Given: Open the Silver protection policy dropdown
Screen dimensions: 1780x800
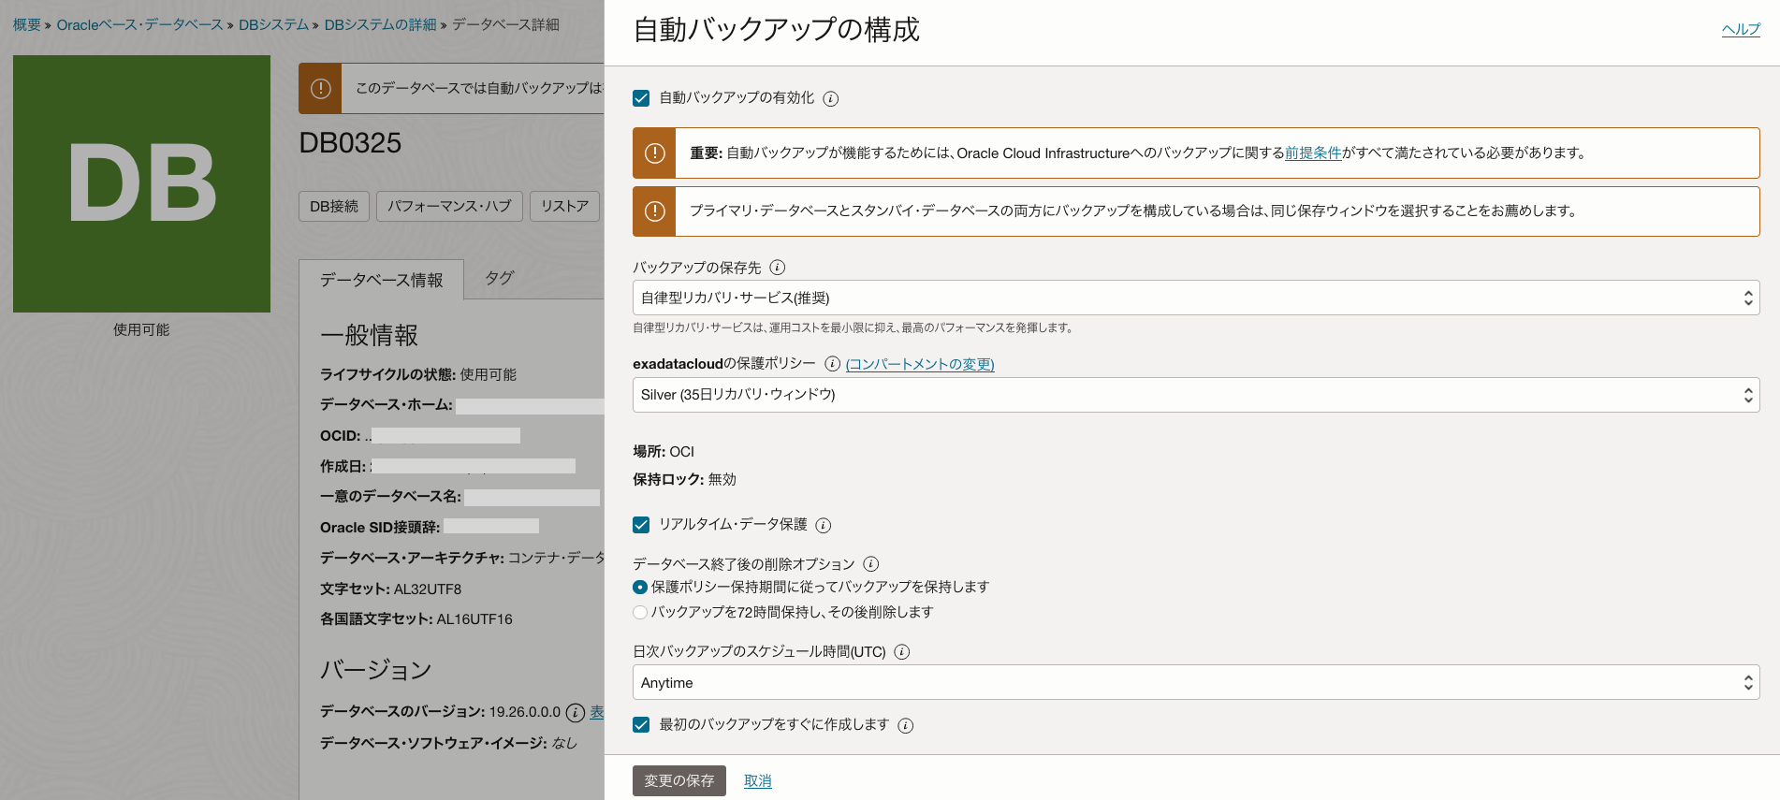Looking at the screenshot, I should pos(1195,395).
